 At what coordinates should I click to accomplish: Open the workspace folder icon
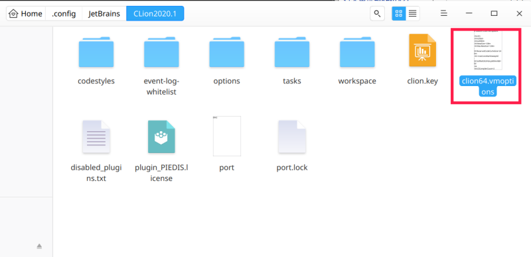coord(357,52)
